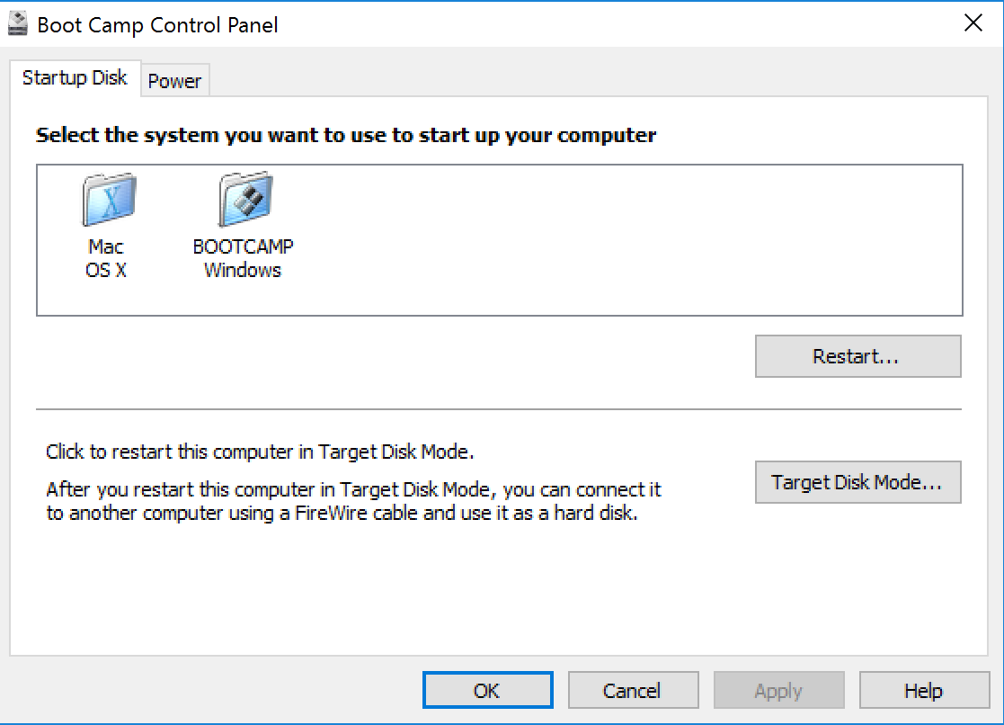The image size is (1004, 725).
Task: Click the "Select the system" heading text
Action: tap(346, 136)
